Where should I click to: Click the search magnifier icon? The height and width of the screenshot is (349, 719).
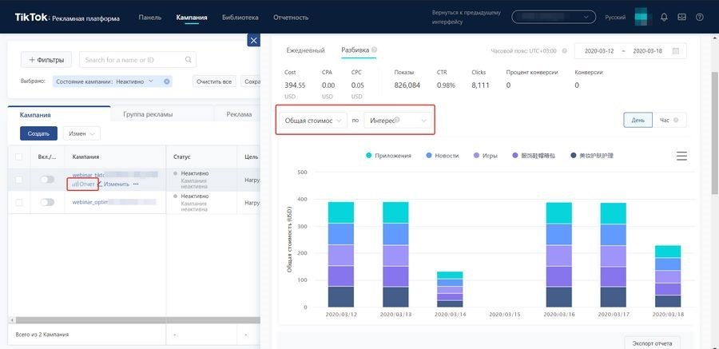(x=188, y=60)
